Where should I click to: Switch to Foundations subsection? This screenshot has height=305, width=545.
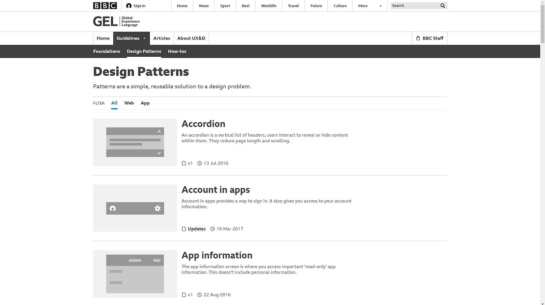106,51
